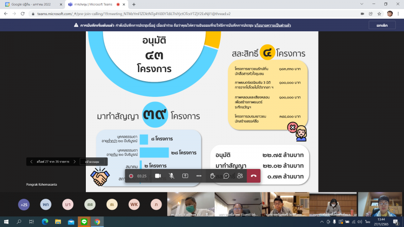Share this page icon in address bar
Image resolution: width=404 pixels, height=227 pixels.
pyautogui.click(x=371, y=14)
